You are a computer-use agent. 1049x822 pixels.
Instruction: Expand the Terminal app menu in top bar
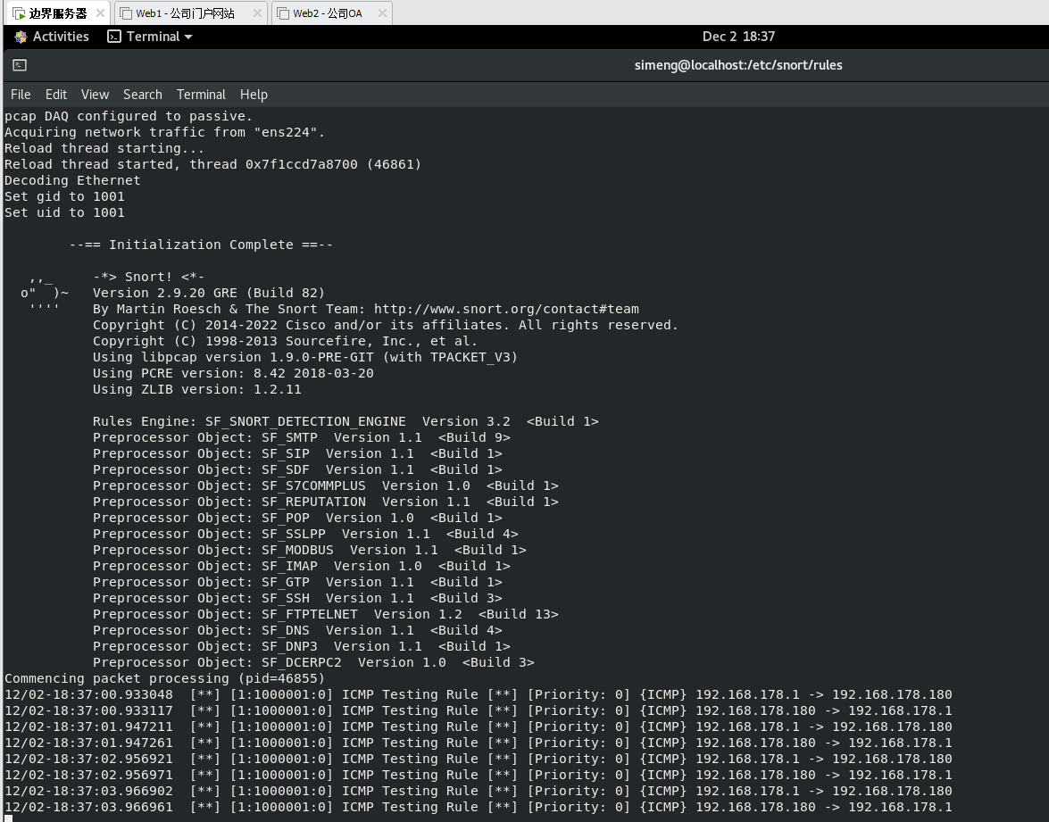pos(150,37)
